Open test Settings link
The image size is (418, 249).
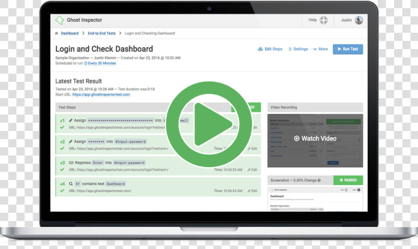click(x=298, y=49)
